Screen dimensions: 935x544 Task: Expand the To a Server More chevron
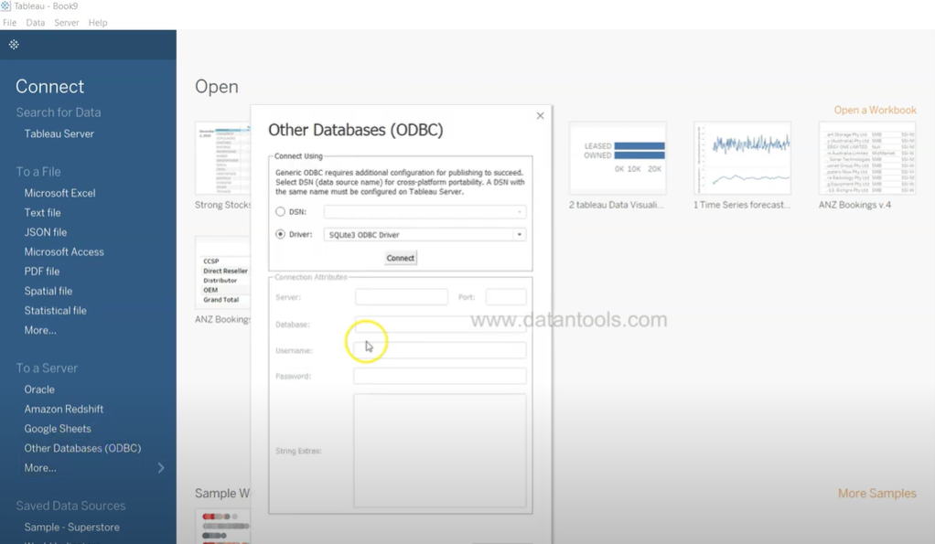(161, 468)
